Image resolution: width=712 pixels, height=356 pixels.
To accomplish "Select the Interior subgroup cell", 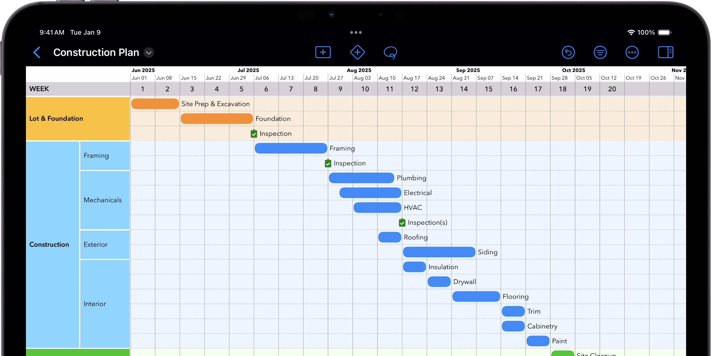I will (105, 304).
